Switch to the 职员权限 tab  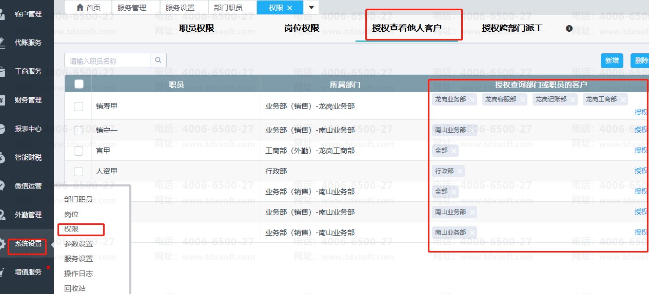click(x=196, y=28)
